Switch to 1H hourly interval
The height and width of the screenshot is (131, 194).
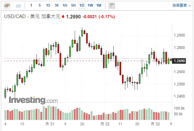(65, 5)
